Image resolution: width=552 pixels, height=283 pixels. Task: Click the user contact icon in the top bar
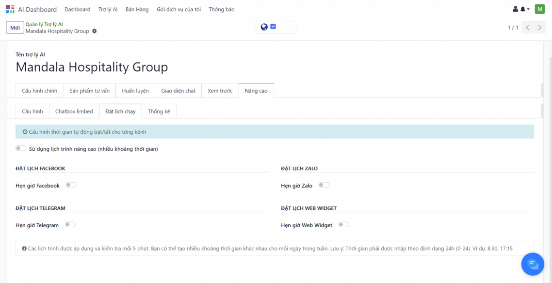pyautogui.click(x=516, y=9)
